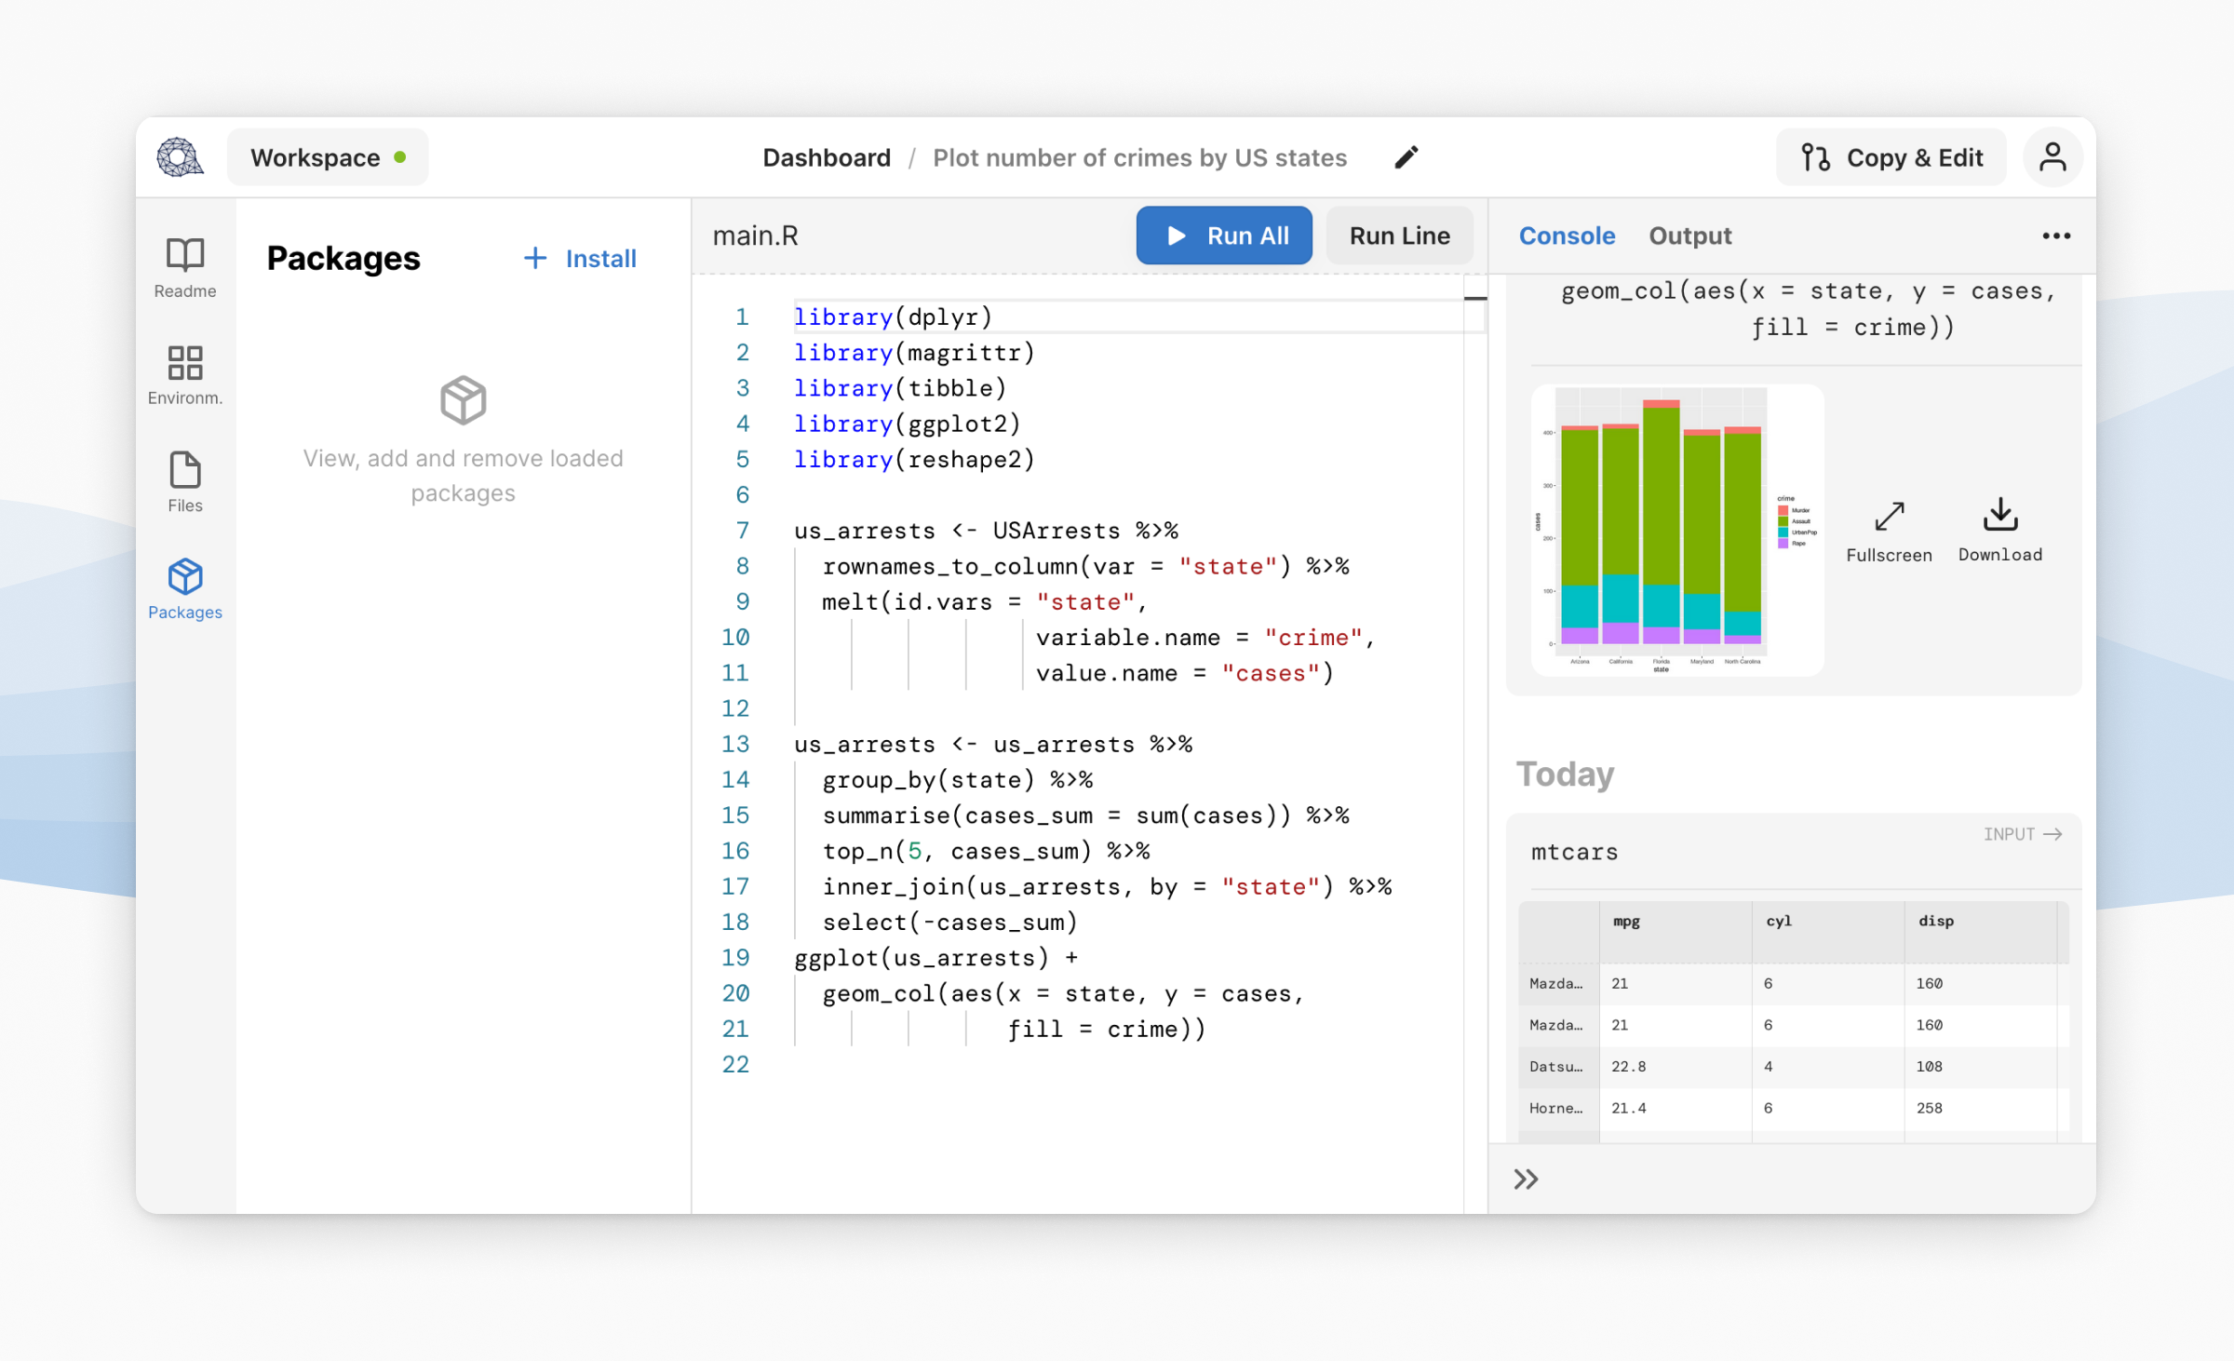
Task: Click Copy & Edit button
Action: (x=1891, y=157)
